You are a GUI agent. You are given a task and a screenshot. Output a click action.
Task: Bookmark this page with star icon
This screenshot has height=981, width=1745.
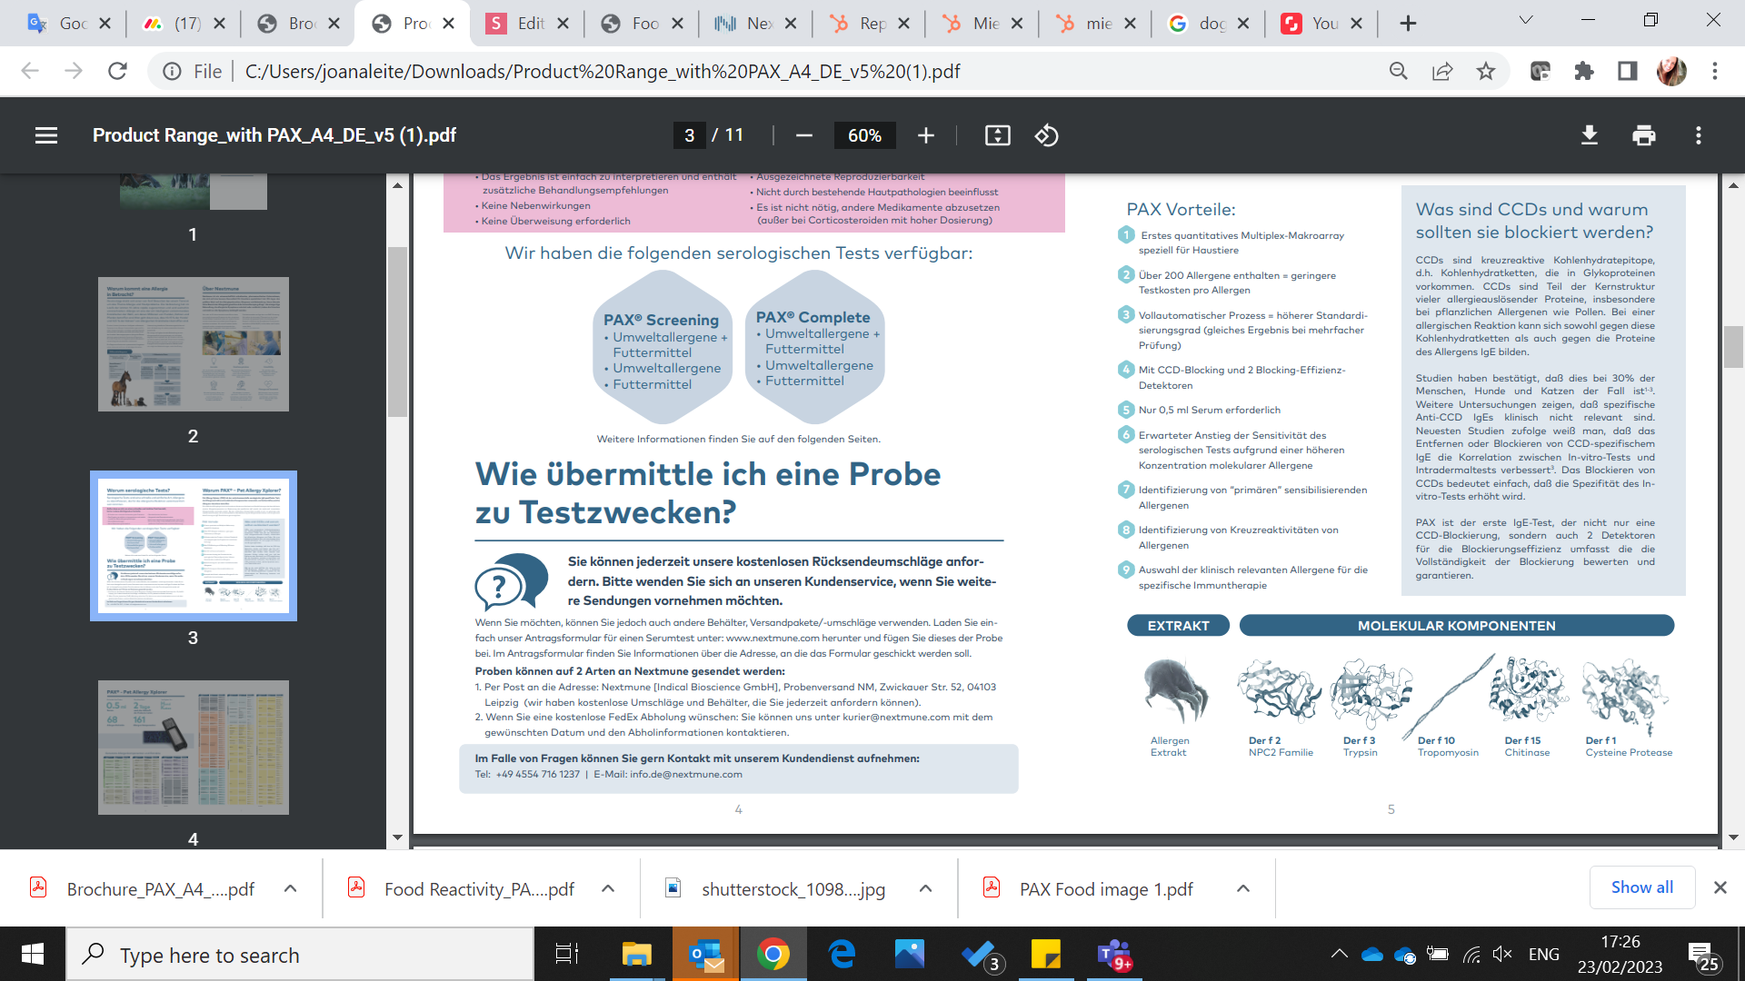pos(1485,71)
